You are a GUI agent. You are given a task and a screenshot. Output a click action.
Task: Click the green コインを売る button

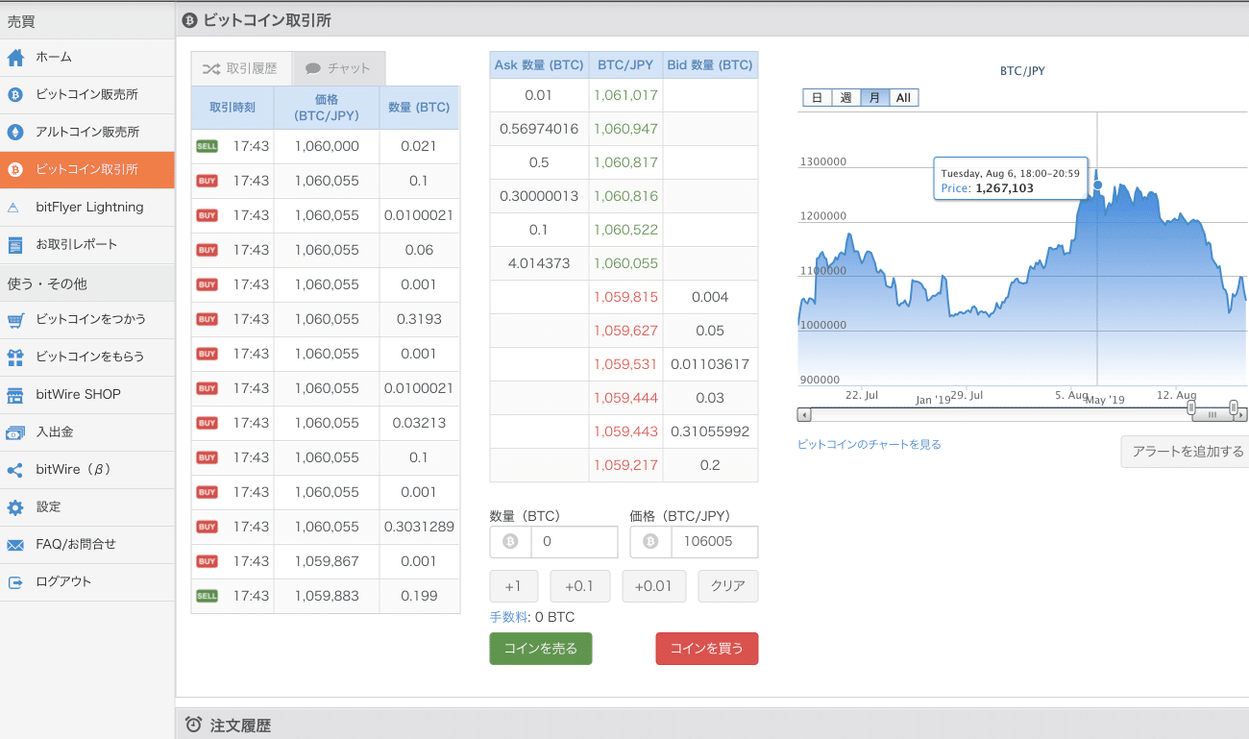click(541, 649)
